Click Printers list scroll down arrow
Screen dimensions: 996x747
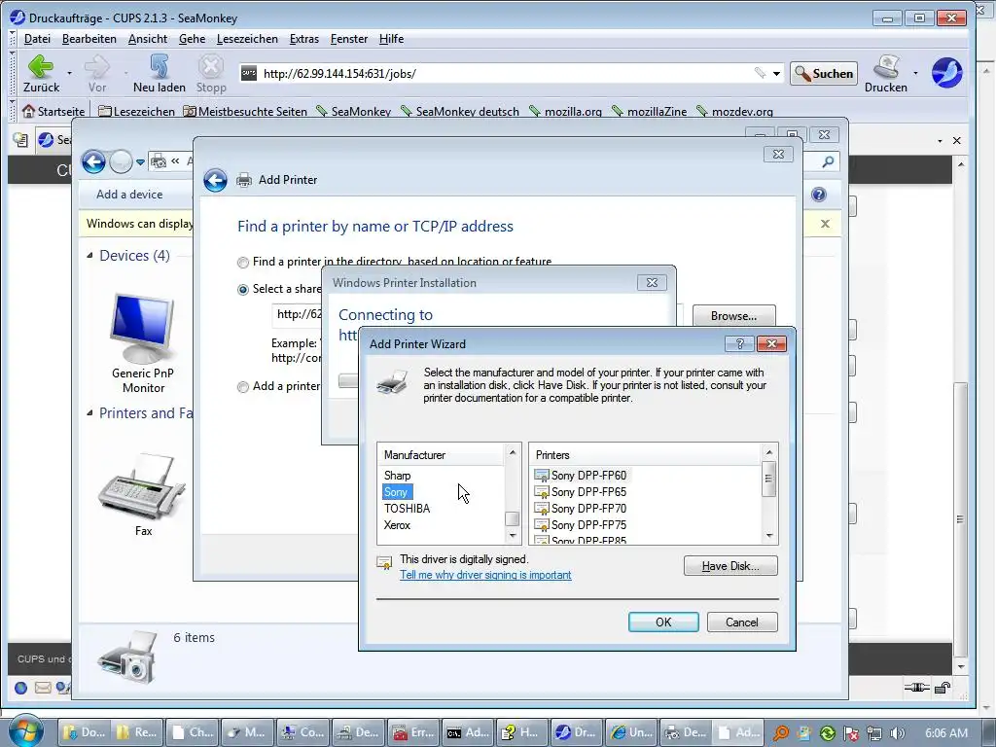(769, 536)
